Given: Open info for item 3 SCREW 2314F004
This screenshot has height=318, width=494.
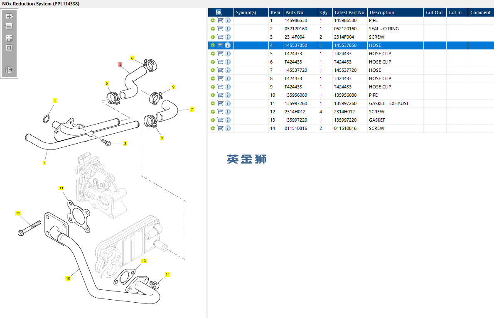Looking at the screenshot, I should (228, 37).
